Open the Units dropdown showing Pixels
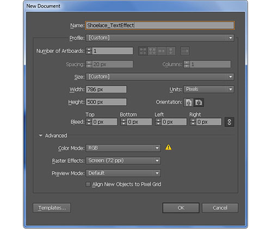This screenshot has height=229, width=272. (x=209, y=89)
